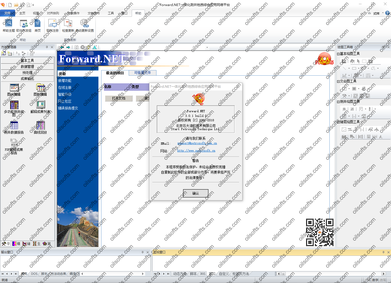Open PDF解释成果报告 tool
Image resolution: width=391 pixels, height=283 pixels.
14,147
